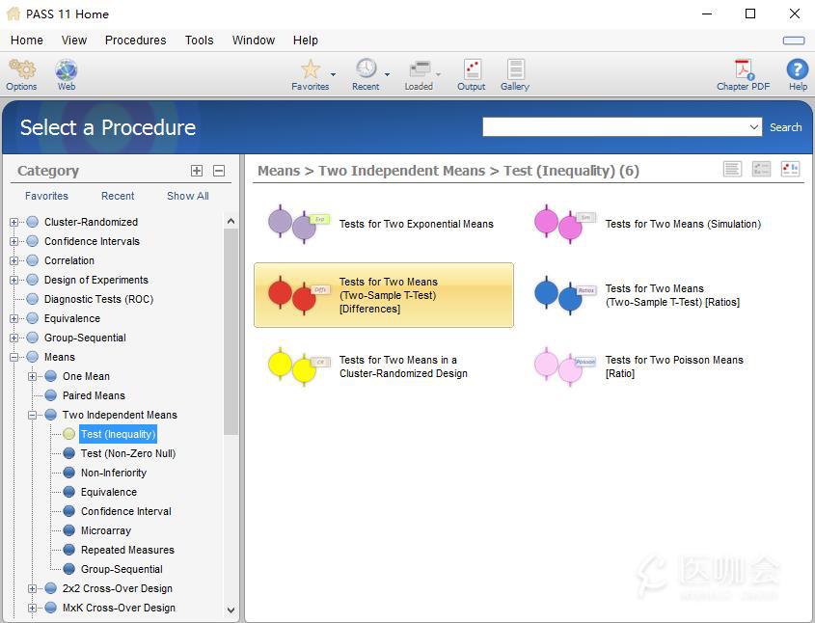Open the Chapter PDF icon
This screenshot has width=815, height=623.
click(x=744, y=69)
